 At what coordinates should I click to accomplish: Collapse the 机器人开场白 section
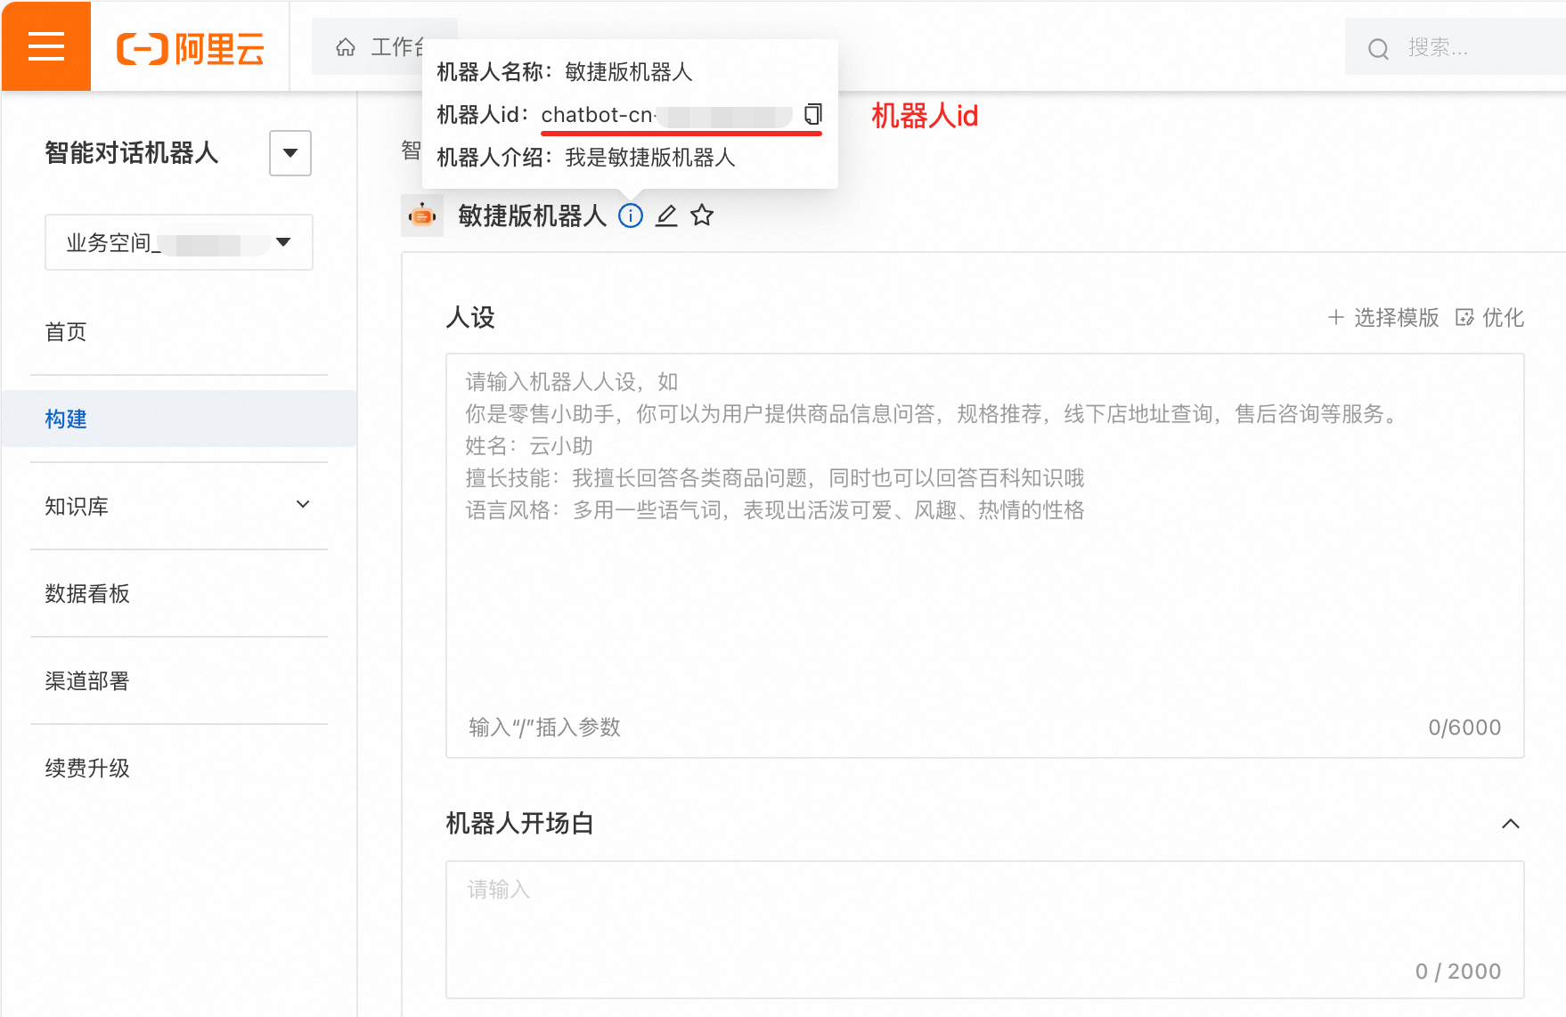pos(1511,824)
